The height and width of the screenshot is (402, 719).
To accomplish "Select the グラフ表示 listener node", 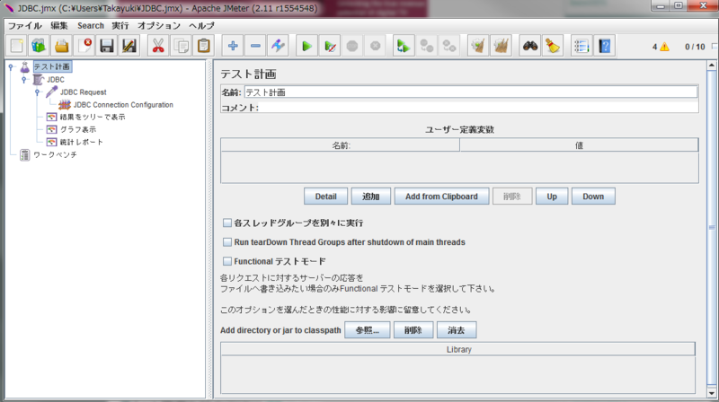I will [x=78, y=129].
